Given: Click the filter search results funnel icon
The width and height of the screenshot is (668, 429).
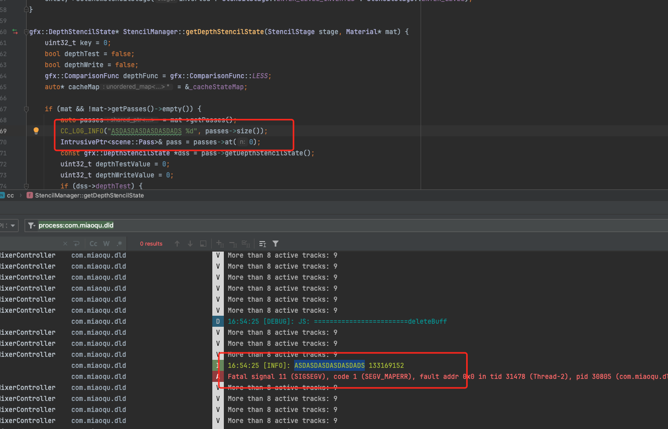Looking at the screenshot, I should (x=276, y=244).
